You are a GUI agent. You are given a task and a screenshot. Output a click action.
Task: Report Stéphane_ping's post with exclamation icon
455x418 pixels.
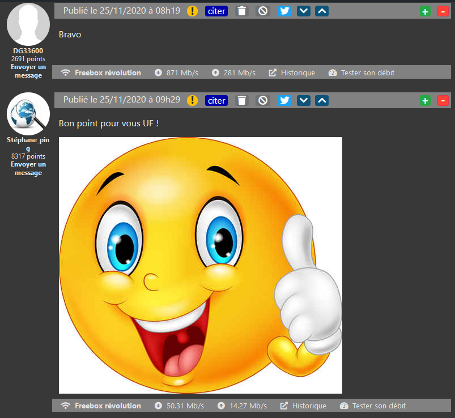(192, 100)
